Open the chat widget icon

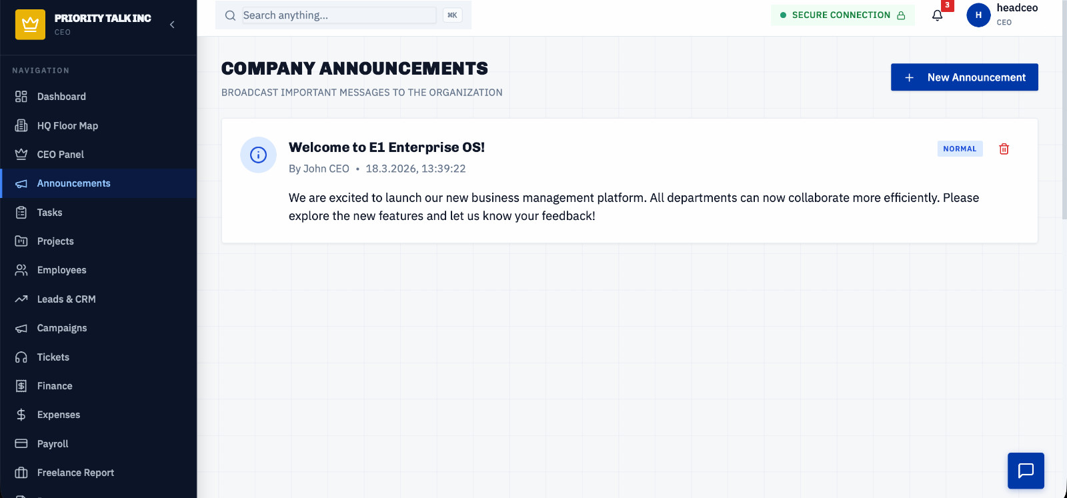(1026, 471)
